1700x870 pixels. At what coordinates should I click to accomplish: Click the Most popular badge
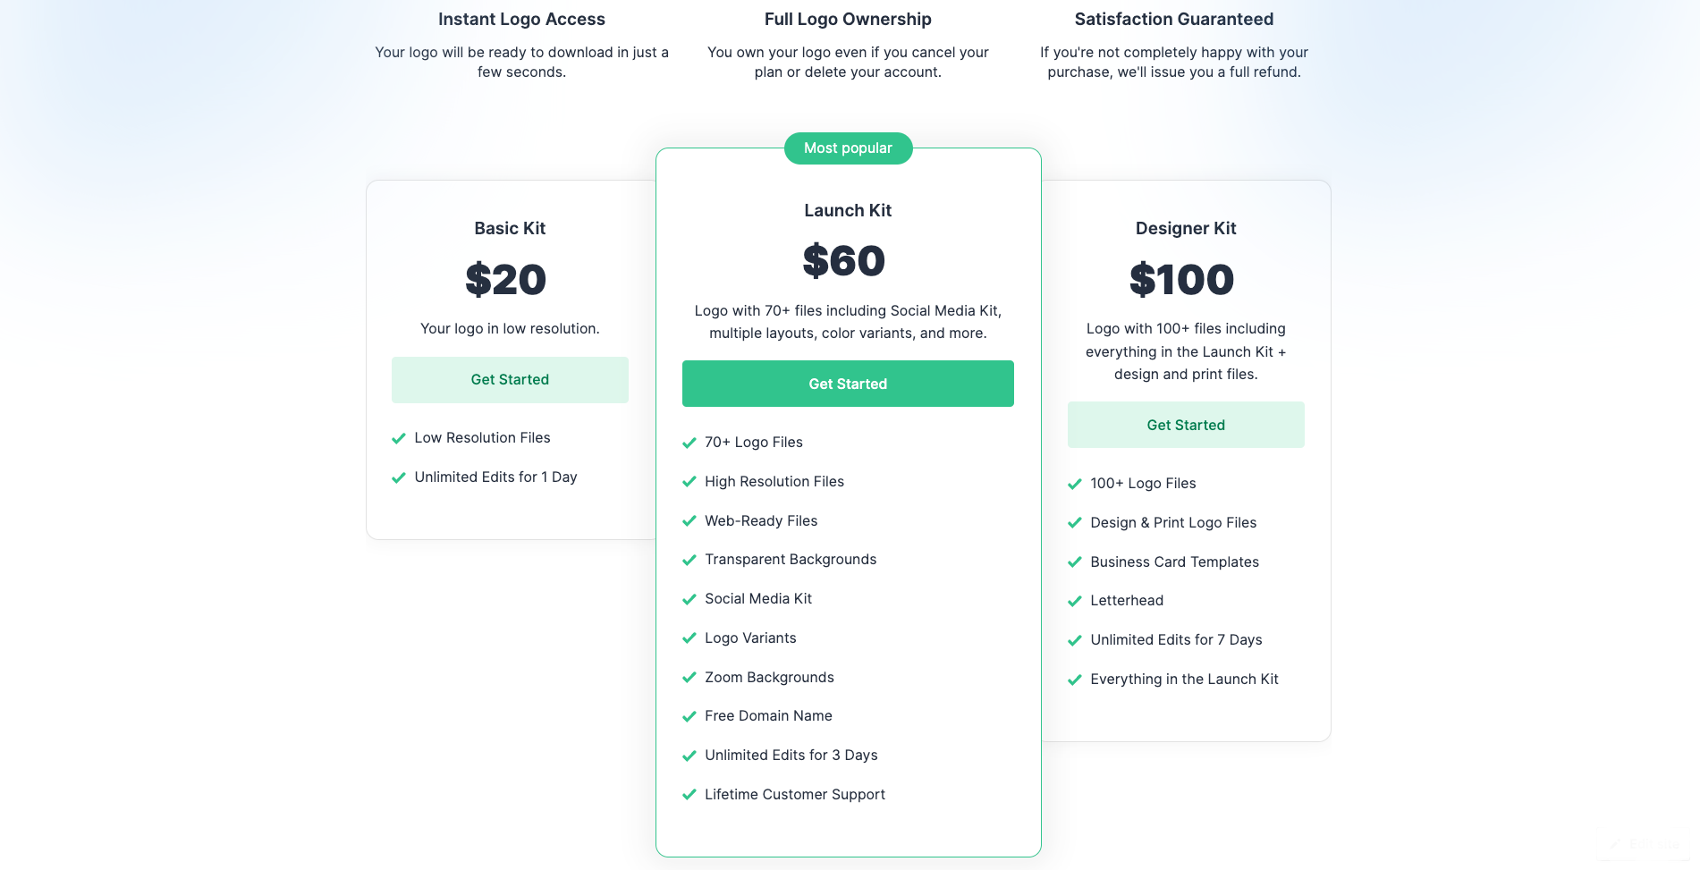point(848,148)
